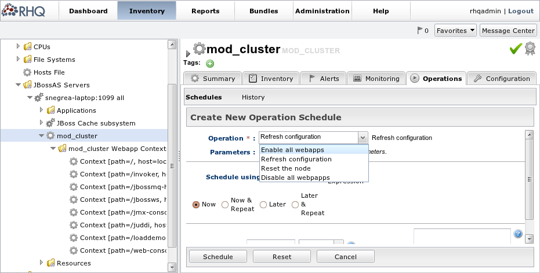The image size is (540, 273).
Task: Click gear icon of Context path=/jbossmq
Action: 74,187
